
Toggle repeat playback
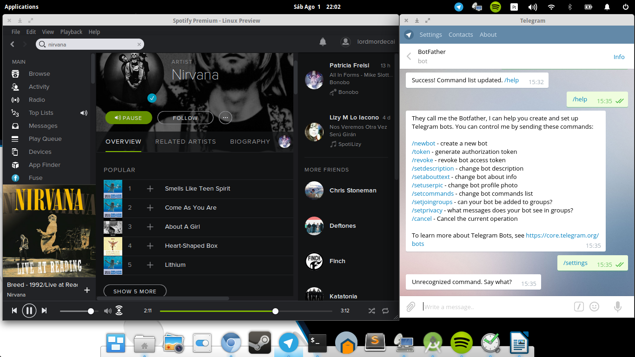(x=385, y=311)
